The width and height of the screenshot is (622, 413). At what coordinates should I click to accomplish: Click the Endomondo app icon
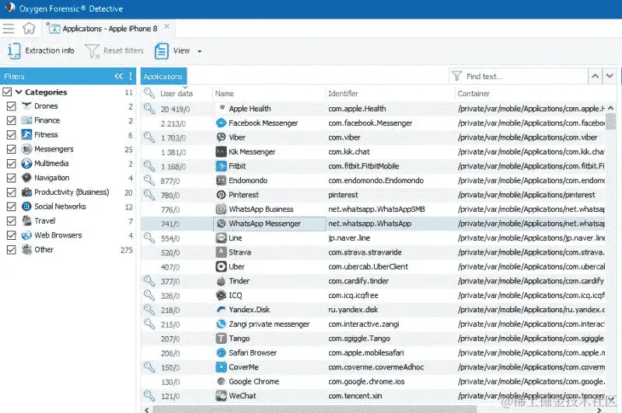point(221,181)
